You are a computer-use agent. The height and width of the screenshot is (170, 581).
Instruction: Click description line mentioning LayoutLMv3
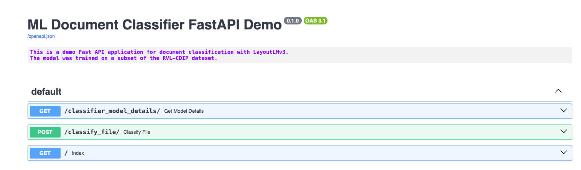[x=159, y=52]
